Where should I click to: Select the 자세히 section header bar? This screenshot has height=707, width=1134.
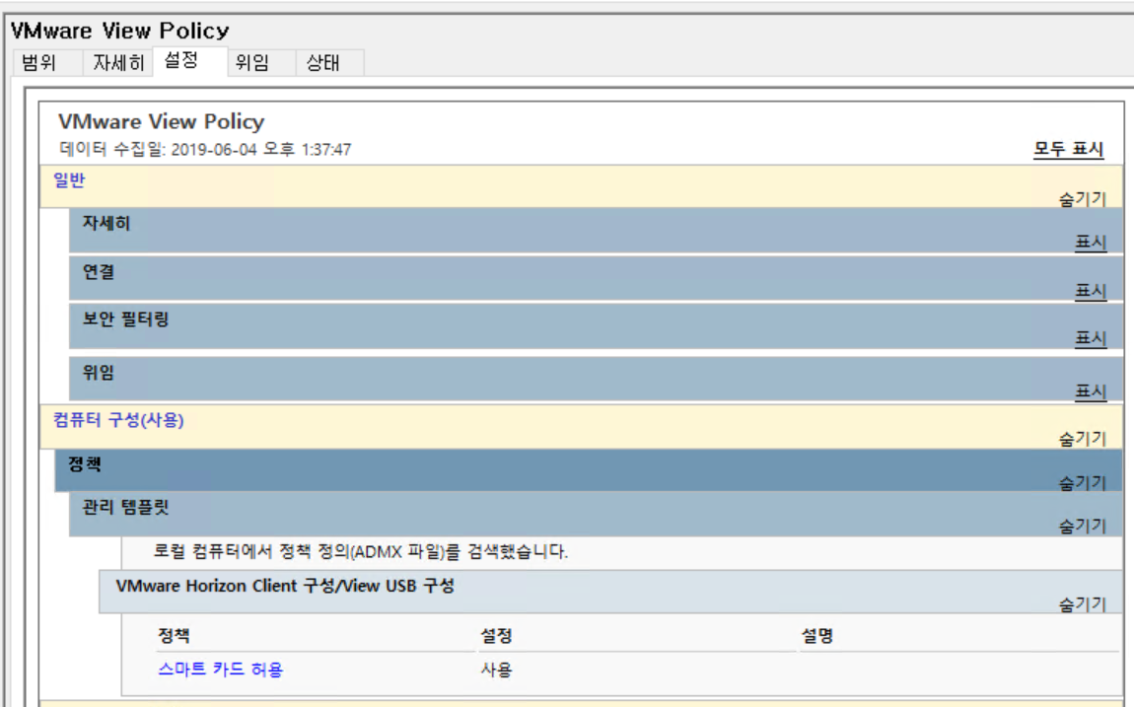(596, 232)
